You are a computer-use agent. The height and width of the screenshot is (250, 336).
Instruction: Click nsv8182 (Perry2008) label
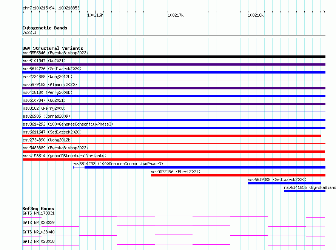pos(44,108)
